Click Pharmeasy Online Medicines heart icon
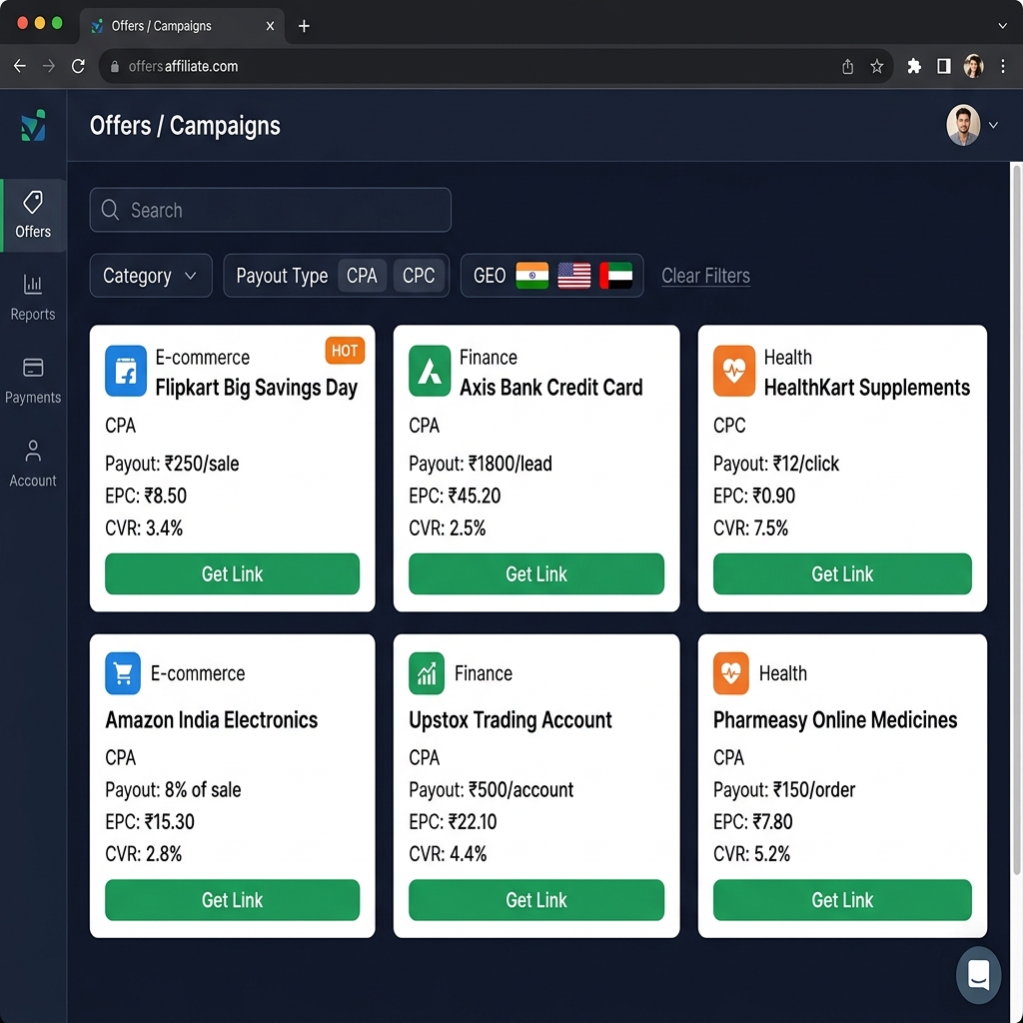The width and height of the screenshot is (1023, 1023). tap(730, 672)
